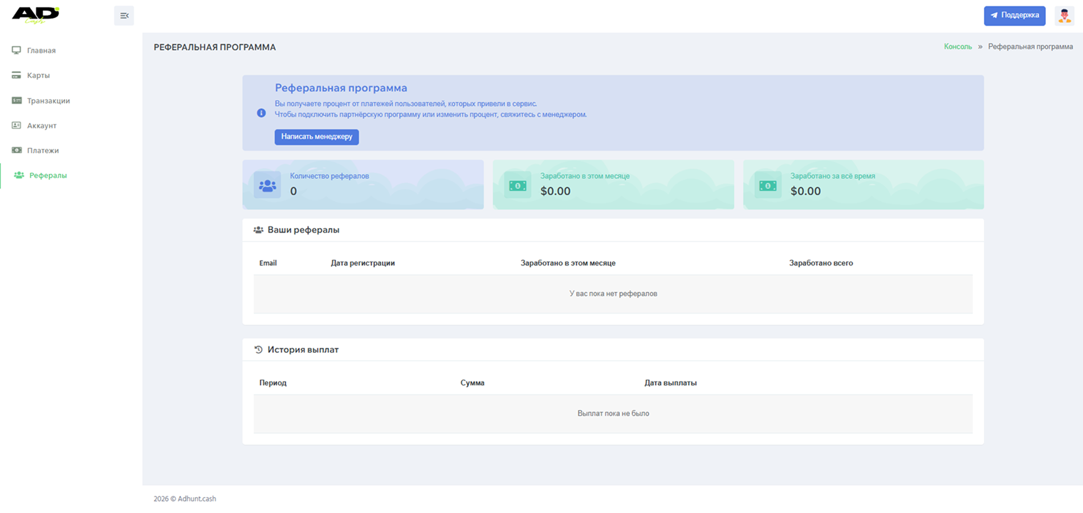
Task: Click the info icon in referral banner
Action: [x=261, y=113]
